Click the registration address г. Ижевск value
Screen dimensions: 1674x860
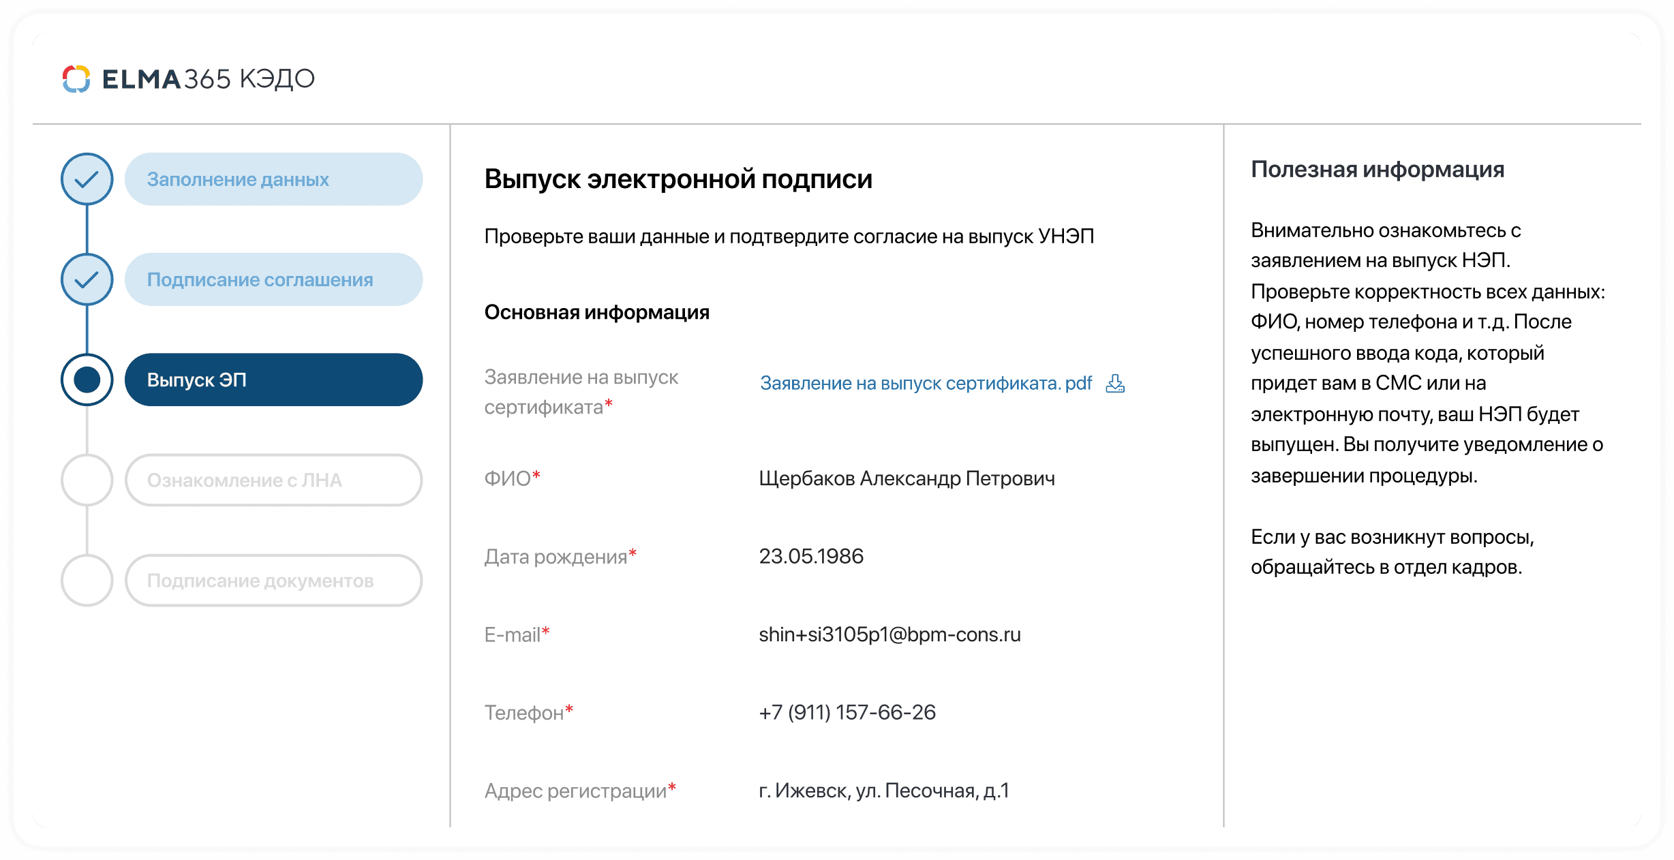(x=883, y=790)
